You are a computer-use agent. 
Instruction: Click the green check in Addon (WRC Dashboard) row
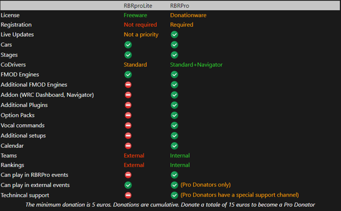click(175, 95)
